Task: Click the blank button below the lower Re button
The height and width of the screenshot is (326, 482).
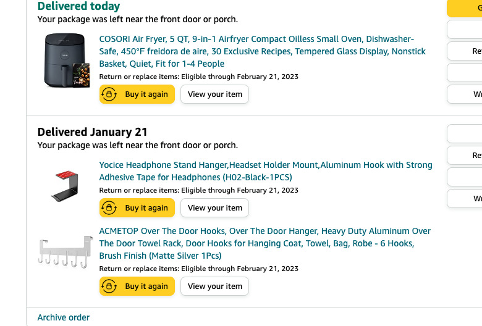Action: [x=465, y=177]
